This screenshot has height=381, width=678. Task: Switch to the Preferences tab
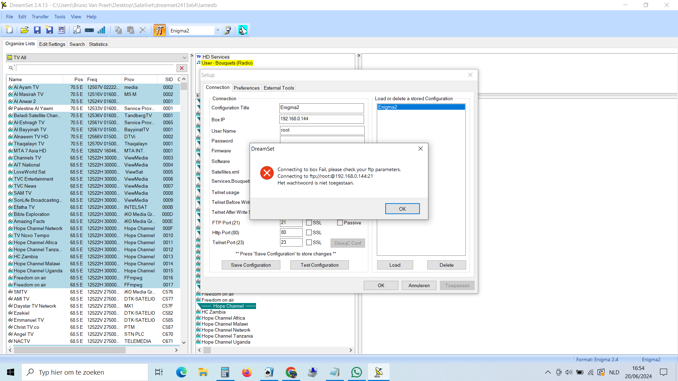(x=246, y=88)
